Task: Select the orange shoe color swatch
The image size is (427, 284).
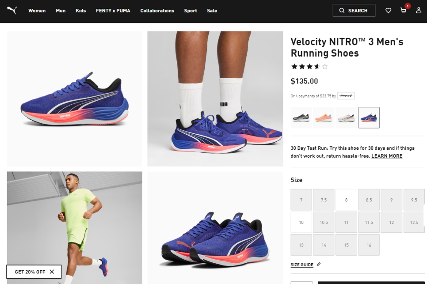Action: point(324,117)
